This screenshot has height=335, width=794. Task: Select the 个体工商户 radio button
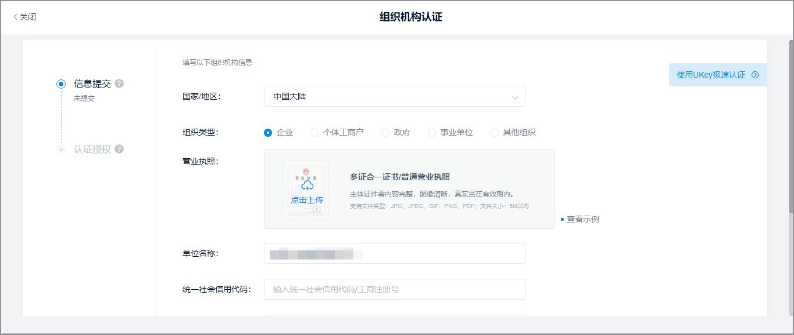click(x=314, y=132)
